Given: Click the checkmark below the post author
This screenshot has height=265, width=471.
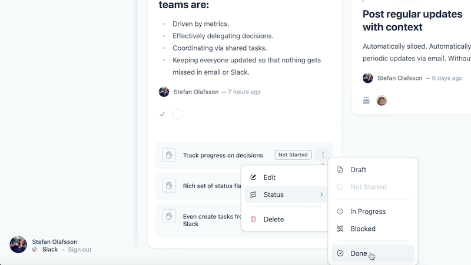Looking at the screenshot, I should pyautogui.click(x=162, y=115).
